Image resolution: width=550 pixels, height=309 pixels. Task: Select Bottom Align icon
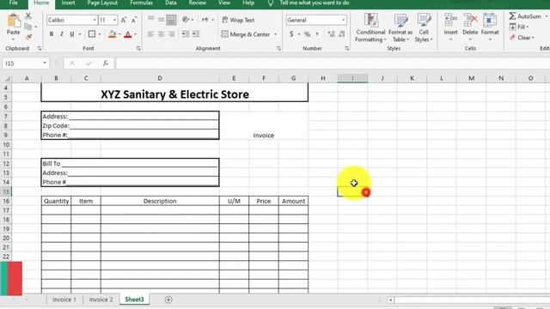171,20
